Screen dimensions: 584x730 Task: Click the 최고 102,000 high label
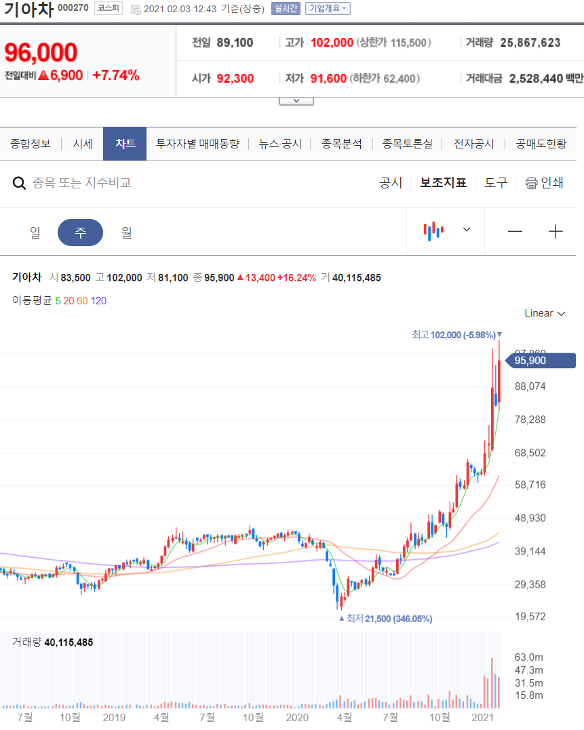pyautogui.click(x=456, y=335)
